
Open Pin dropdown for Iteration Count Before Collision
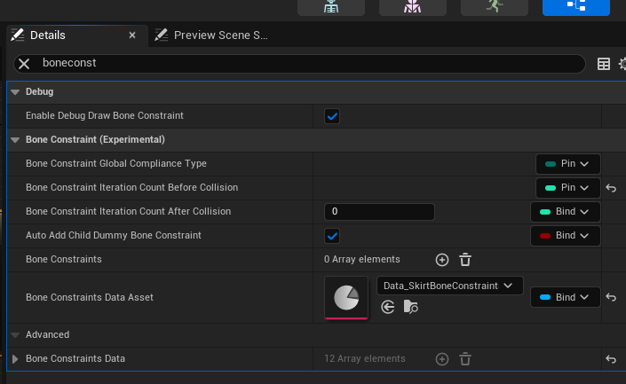coord(567,188)
